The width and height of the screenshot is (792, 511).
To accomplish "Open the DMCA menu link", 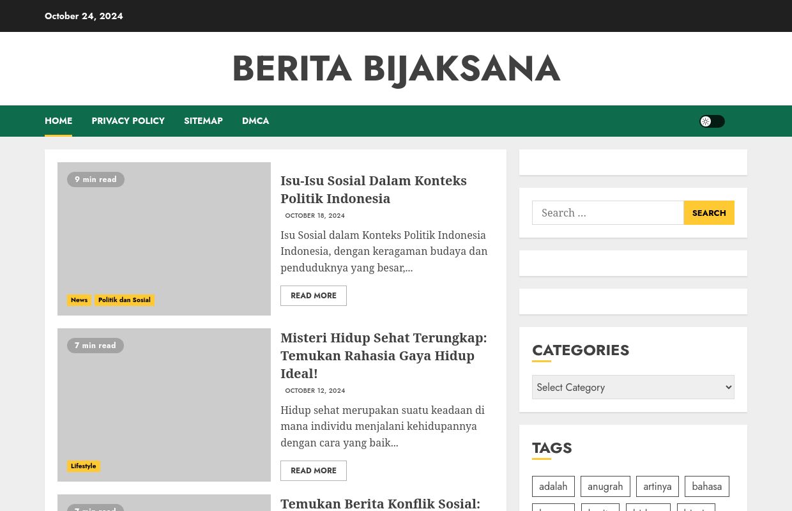I will click(x=255, y=121).
